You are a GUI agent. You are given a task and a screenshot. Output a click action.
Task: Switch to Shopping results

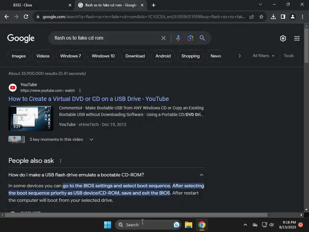point(190,56)
